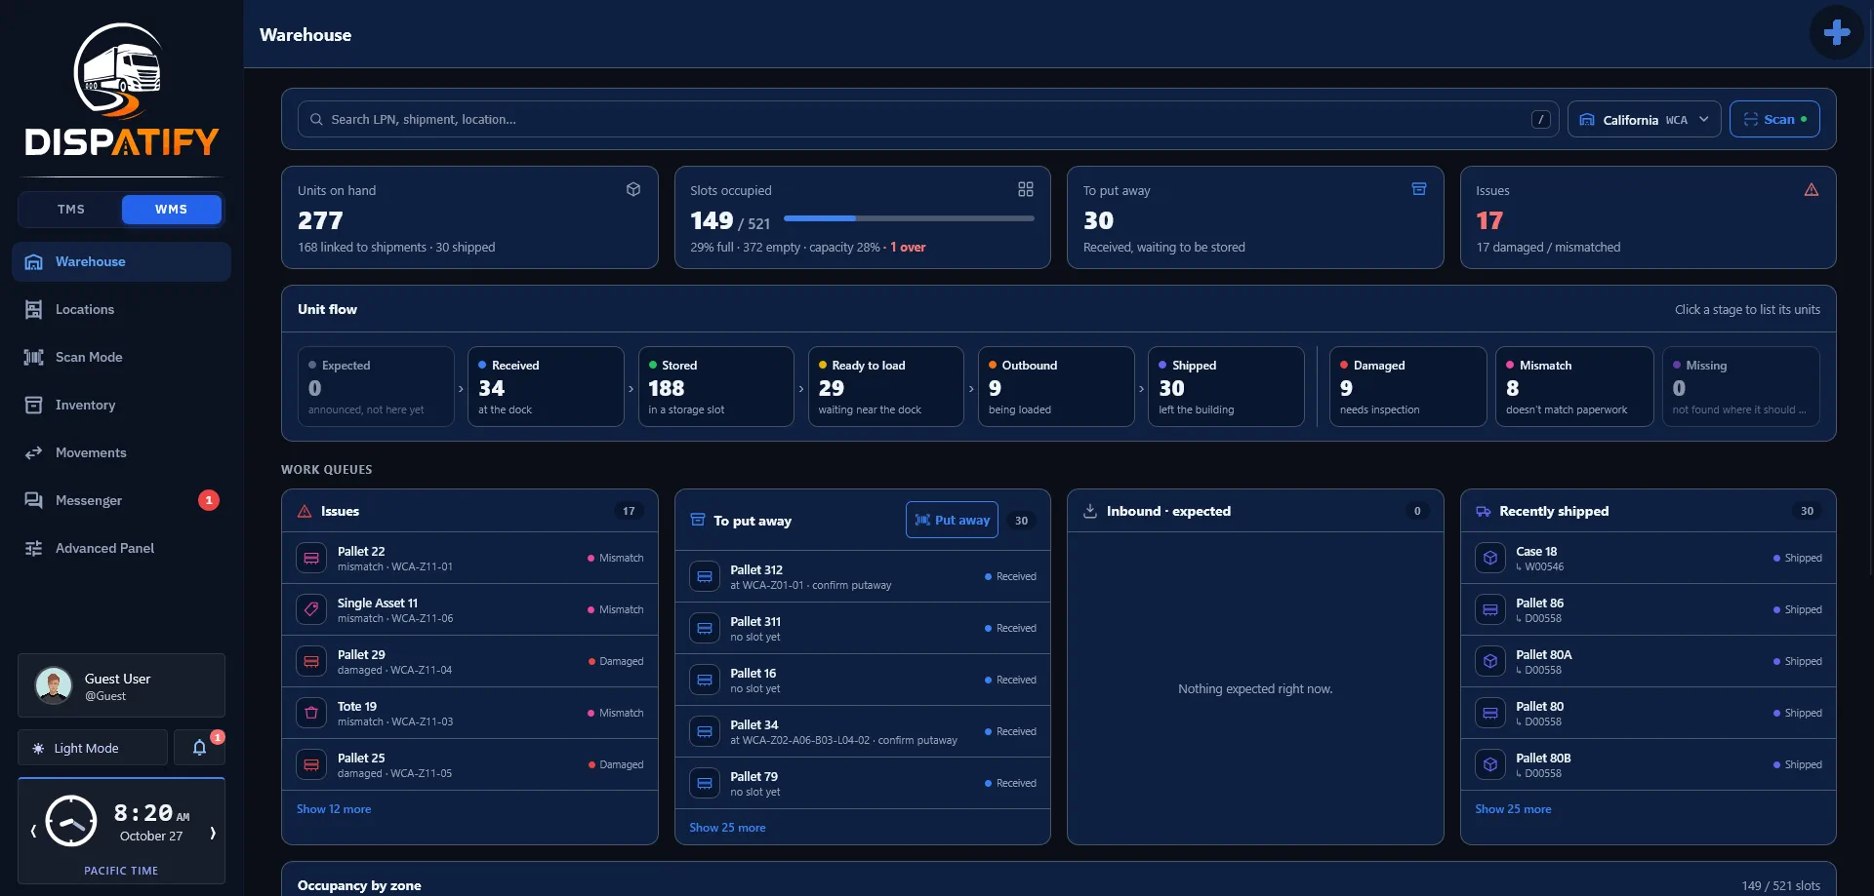Open Warehouse in the sidebar
The width and height of the screenshot is (1874, 896).
click(x=121, y=261)
